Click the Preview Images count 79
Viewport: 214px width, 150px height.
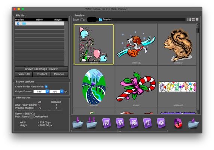click(x=40, y=108)
